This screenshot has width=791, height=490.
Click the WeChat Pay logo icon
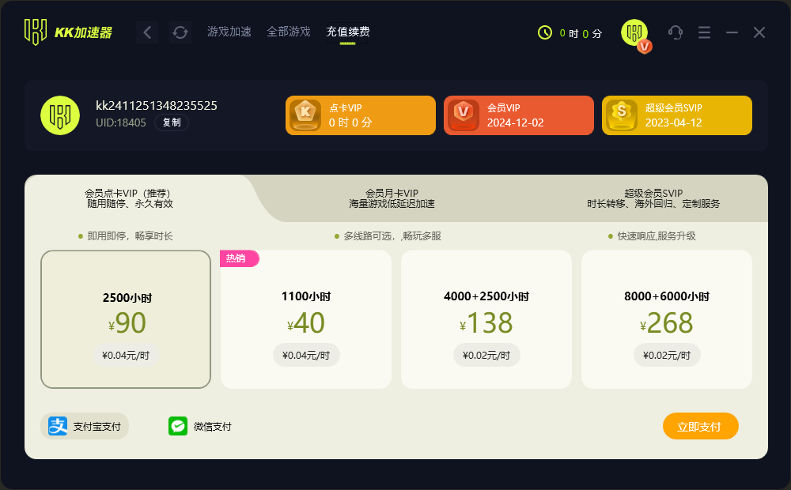(x=178, y=426)
